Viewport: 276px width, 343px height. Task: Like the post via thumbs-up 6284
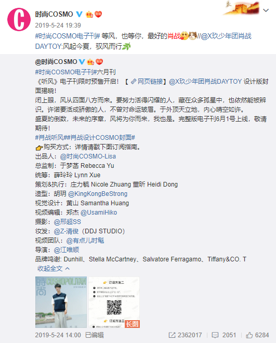249,335
